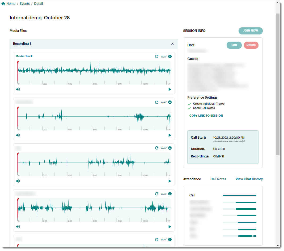This screenshot has width=284, height=251.
Task: Toggle the Create Individual Tracks checkmark
Action: 189,104
